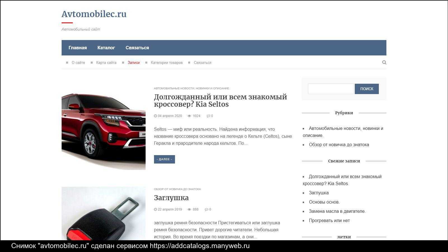This screenshot has width=448, height=252.
Task: Open О сайте in secondary menu
Action: pos(78,63)
